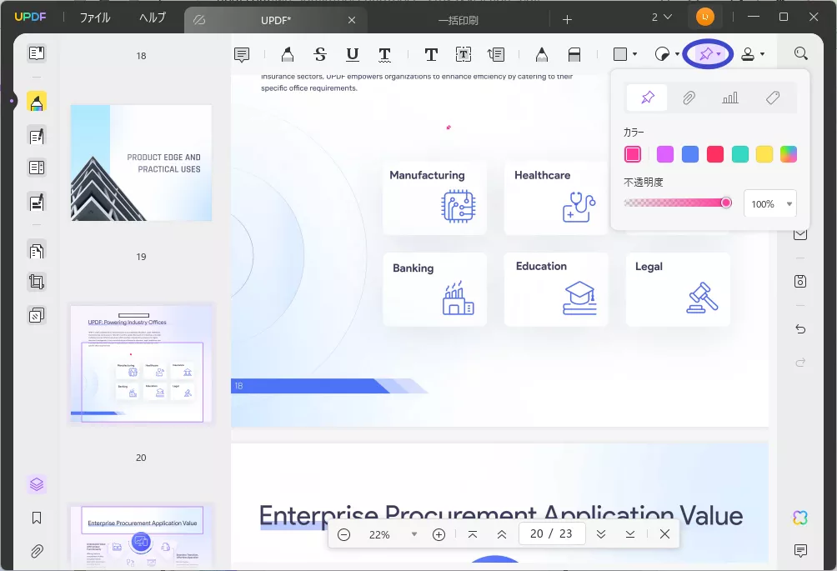Open the sticker tool dropdown arrow
The height and width of the screenshot is (571, 837).
point(677,54)
